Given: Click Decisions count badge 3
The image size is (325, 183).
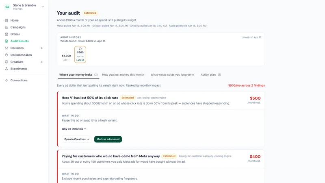Looking at the screenshot, I should click(x=42, y=48).
